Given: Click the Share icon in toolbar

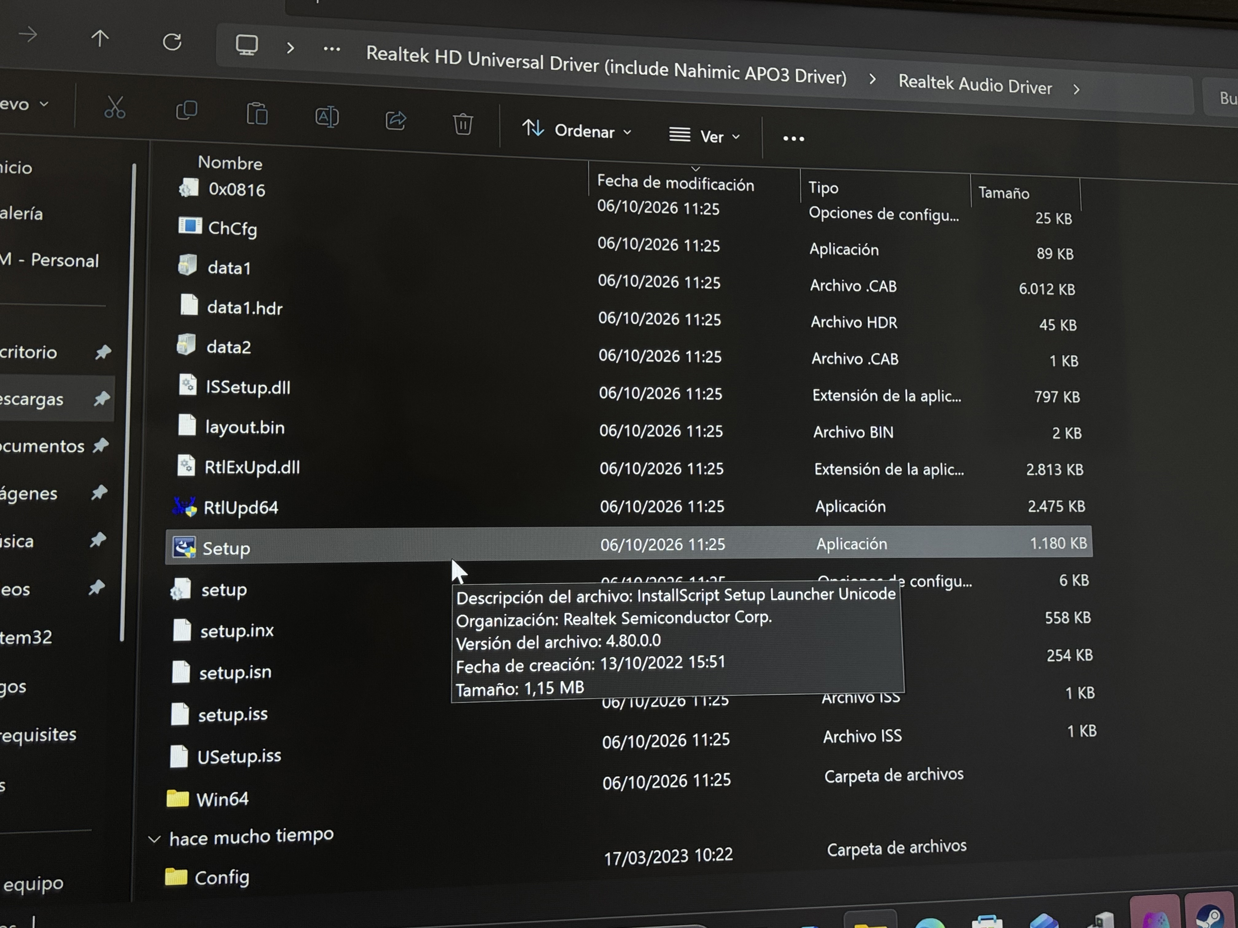Looking at the screenshot, I should (x=396, y=120).
